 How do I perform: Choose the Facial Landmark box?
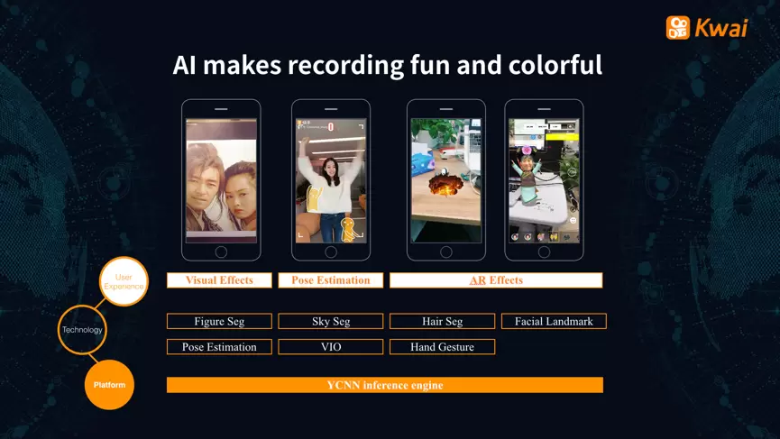coord(554,322)
